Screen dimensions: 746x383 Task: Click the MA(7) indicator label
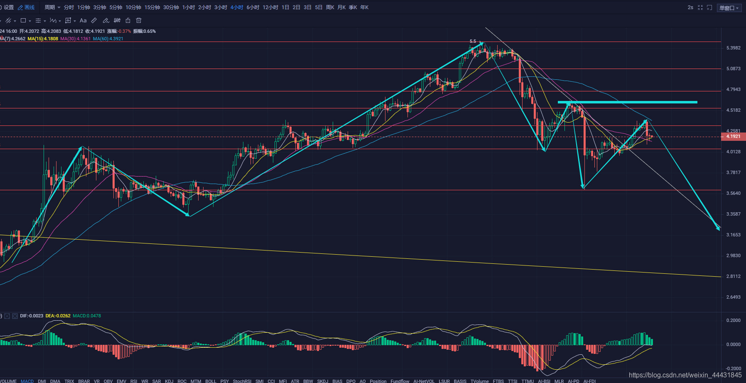coord(13,39)
